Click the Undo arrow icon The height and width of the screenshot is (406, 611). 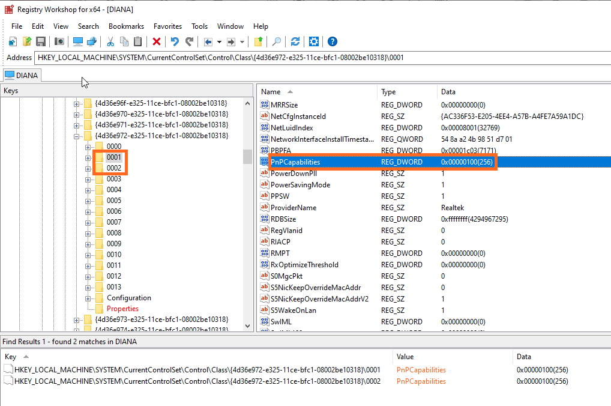point(175,41)
